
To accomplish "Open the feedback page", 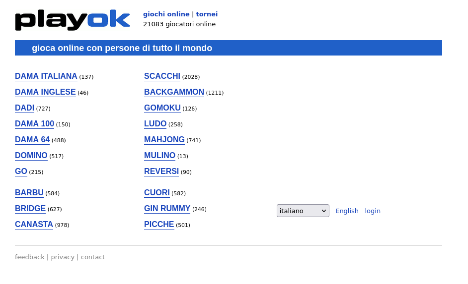I will (x=30, y=257).
